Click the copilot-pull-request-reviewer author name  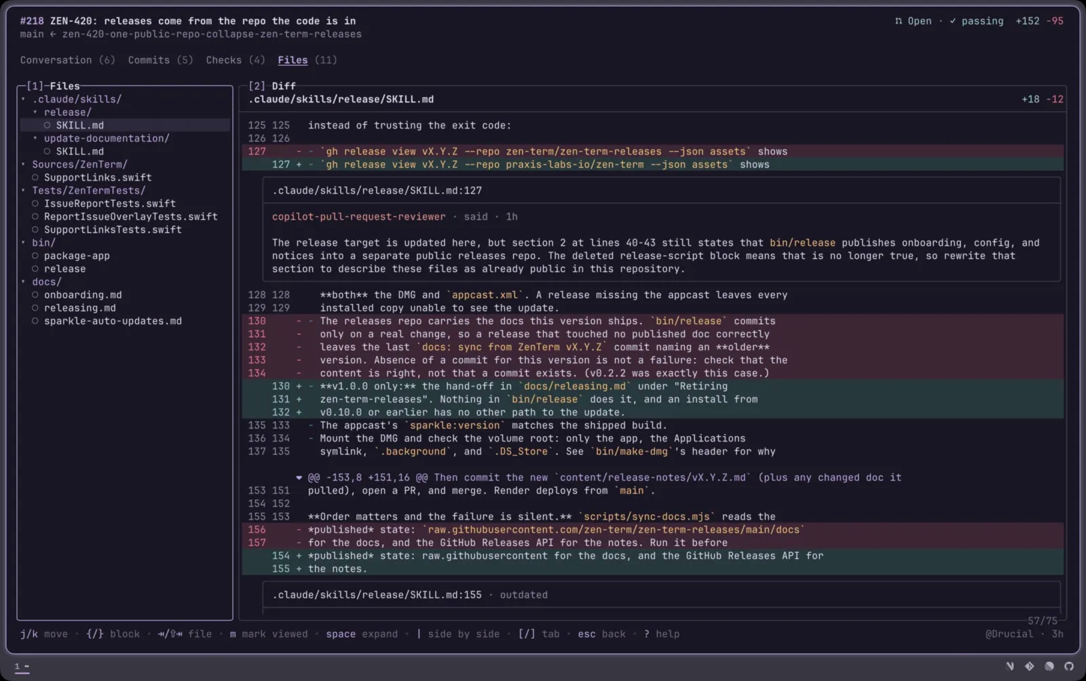359,217
